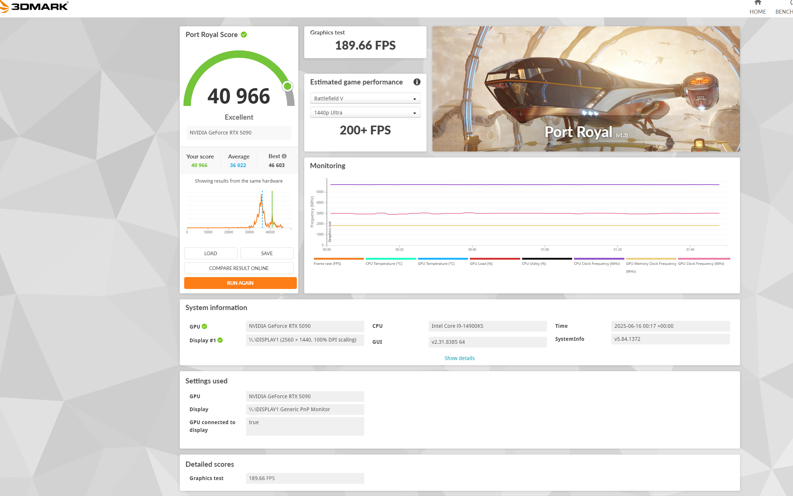Go to the HOME menu item

(757, 11)
